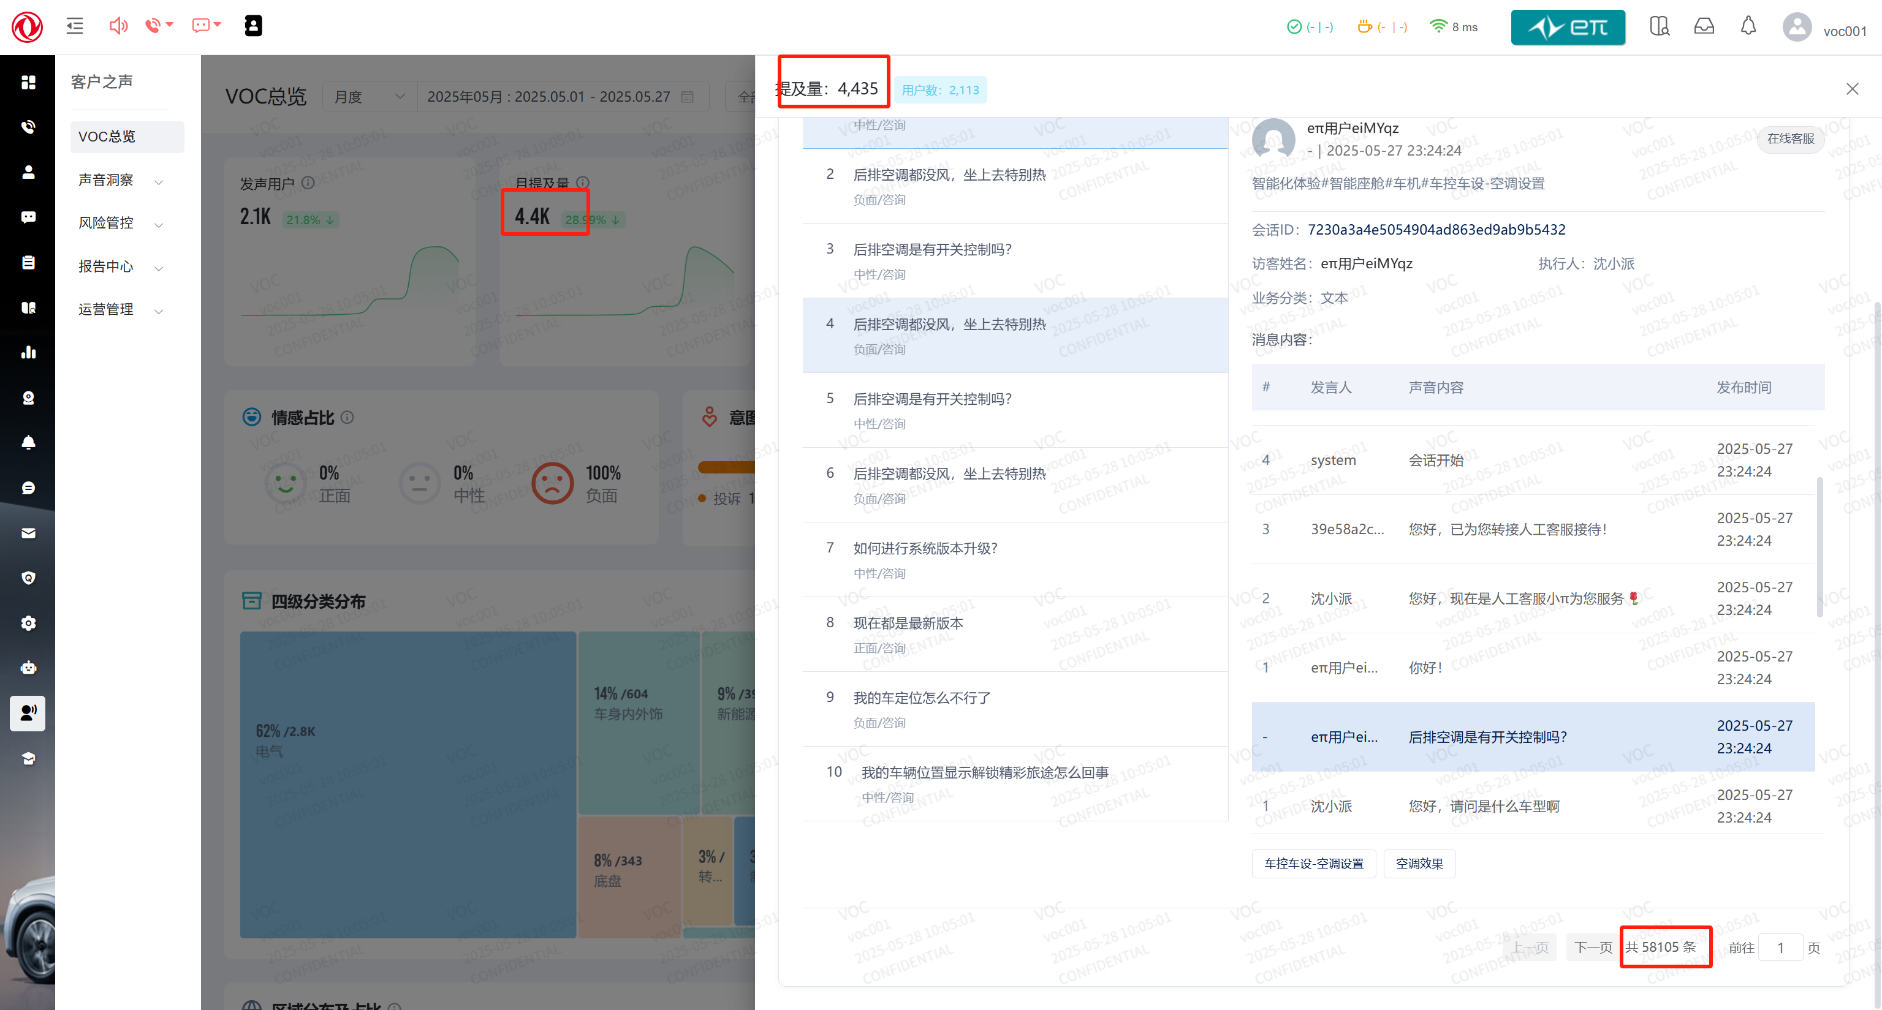Focus the page number jump input
1882x1010 pixels.
point(1780,947)
